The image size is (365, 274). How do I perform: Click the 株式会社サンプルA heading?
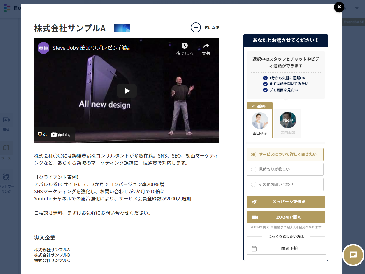[70, 28]
